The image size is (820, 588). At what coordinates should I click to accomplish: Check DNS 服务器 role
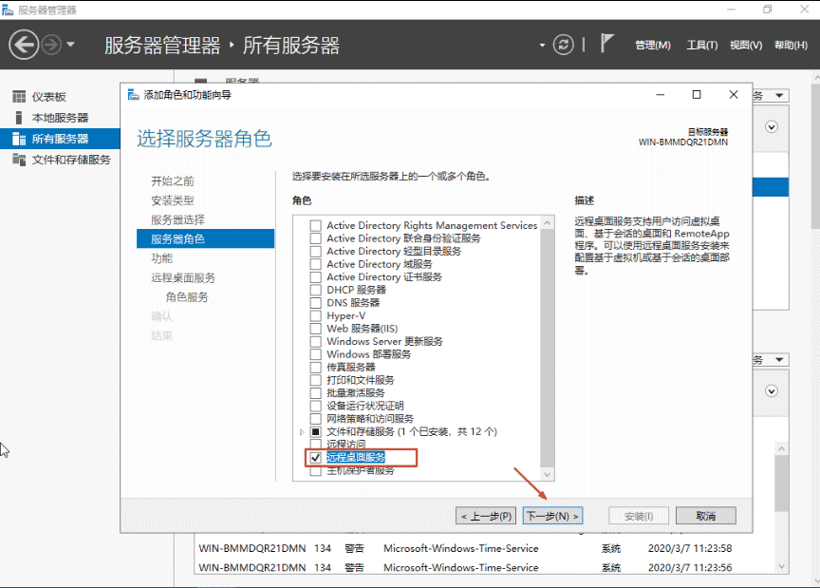(315, 303)
